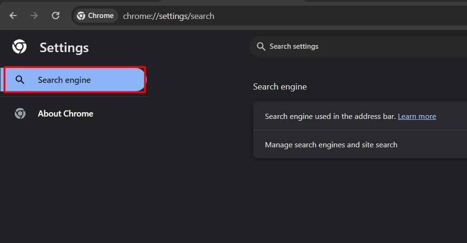Open Manage search engines and site search

point(331,145)
